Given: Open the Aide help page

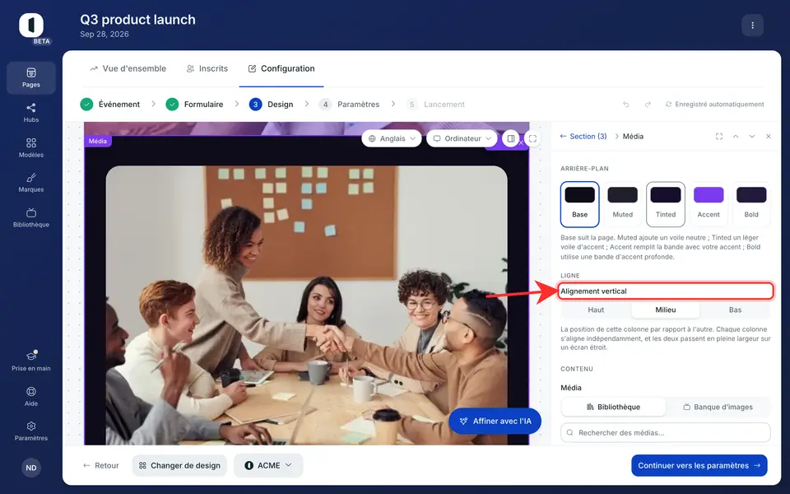Looking at the screenshot, I should tap(31, 396).
